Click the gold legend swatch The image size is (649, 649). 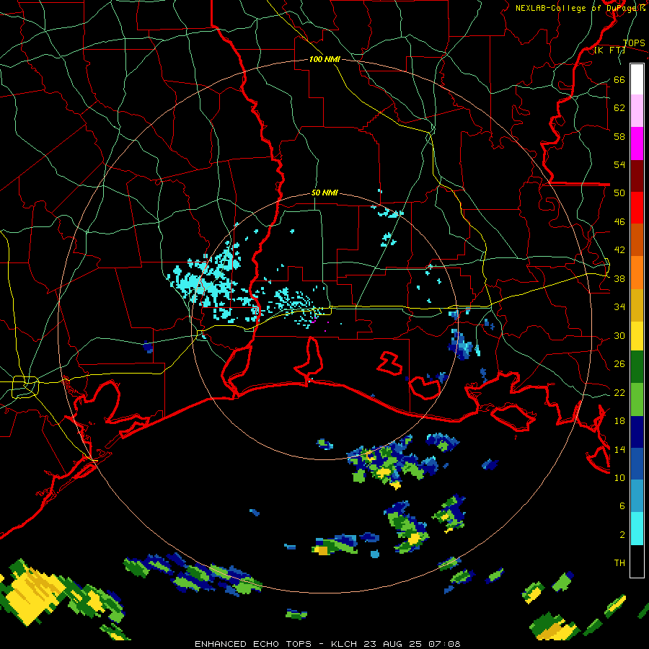tap(637, 305)
